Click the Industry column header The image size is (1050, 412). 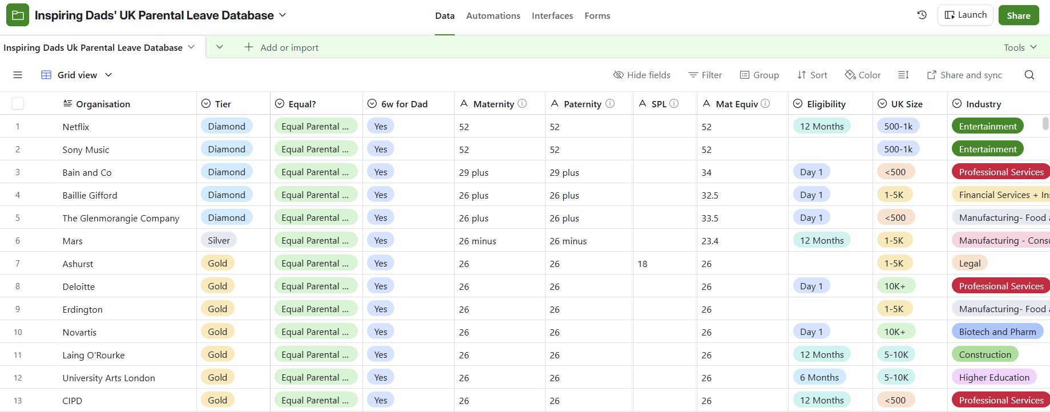(999, 103)
